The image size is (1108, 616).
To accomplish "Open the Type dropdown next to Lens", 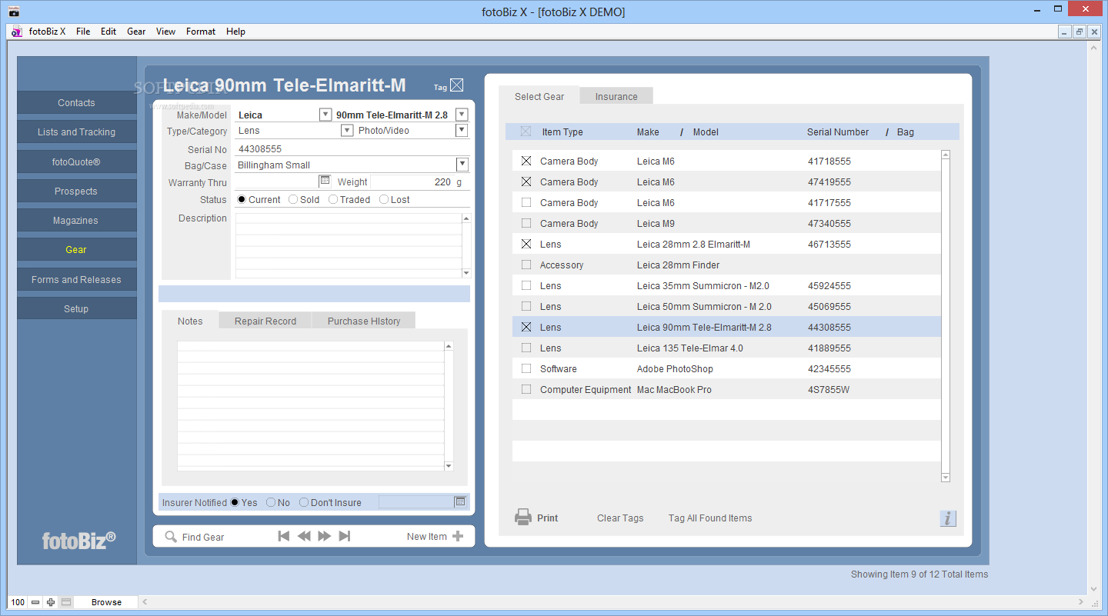I will [x=347, y=130].
